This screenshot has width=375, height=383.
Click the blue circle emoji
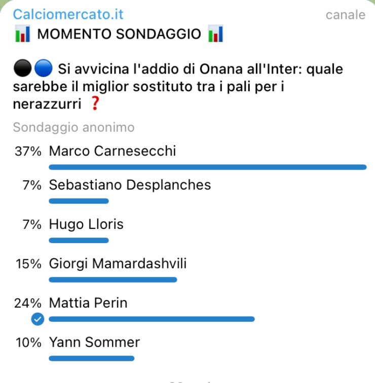pyautogui.click(x=42, y=67)
